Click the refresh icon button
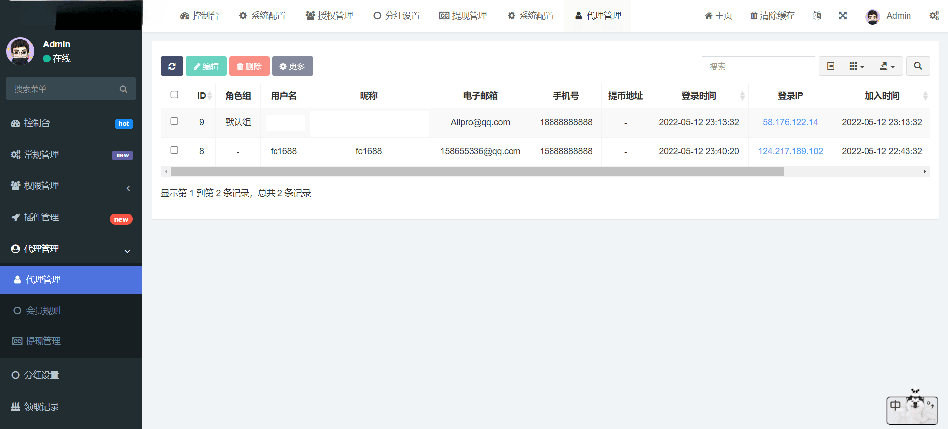Image resolution: width=948 pixels, height=429 pixels. [x=172, y=66]
